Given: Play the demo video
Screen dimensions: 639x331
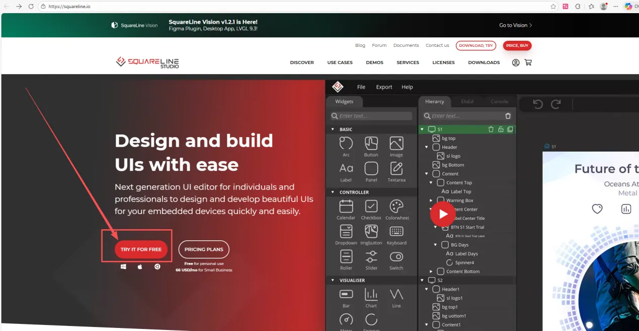Looking at the screenshot, I should (442, 214).
